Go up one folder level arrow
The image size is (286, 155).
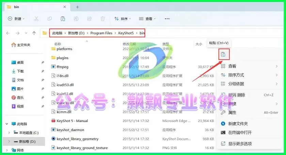click(x=34, y=33)
